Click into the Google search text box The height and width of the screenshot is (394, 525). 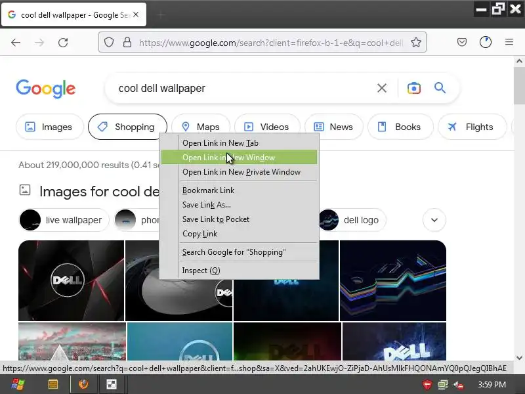pos(244,88)
